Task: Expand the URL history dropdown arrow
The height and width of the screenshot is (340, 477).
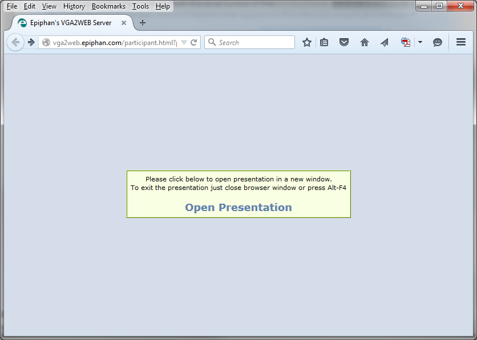Action: point(184,42)
